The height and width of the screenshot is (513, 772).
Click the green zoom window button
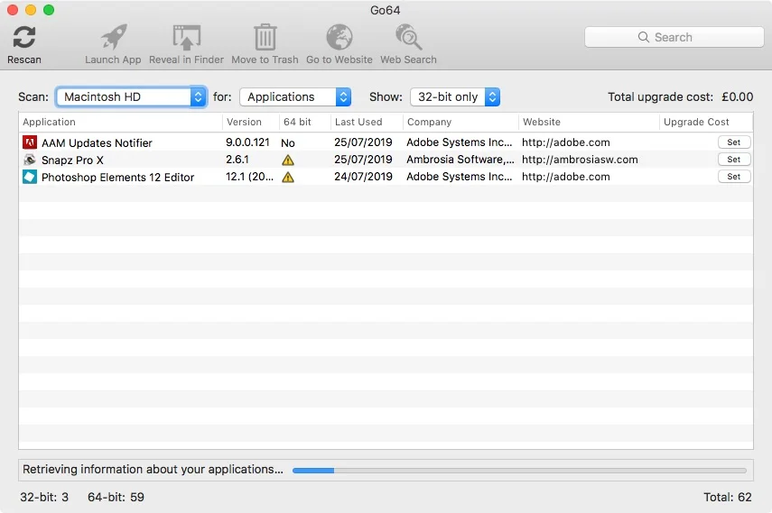49,10
